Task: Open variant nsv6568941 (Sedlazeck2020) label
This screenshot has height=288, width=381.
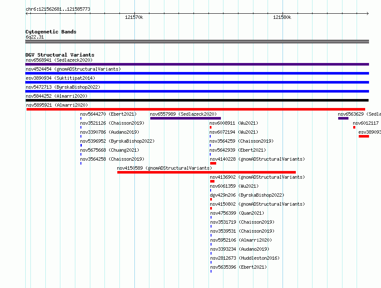Action: (x=59, y=60)
